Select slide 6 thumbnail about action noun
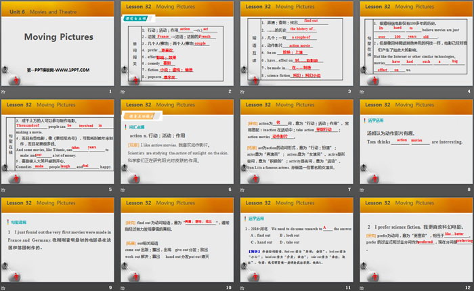The width and height of the screenshot is (474, 291). (177, 141)
